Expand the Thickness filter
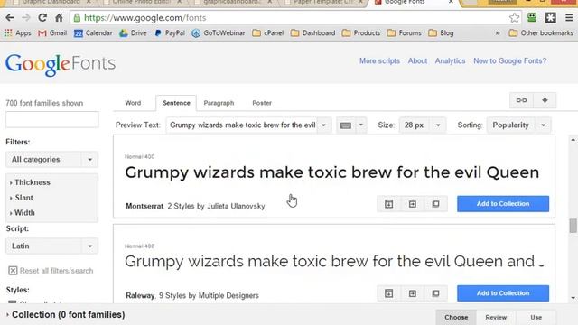 pyautogui.click(x=30, y=182)
